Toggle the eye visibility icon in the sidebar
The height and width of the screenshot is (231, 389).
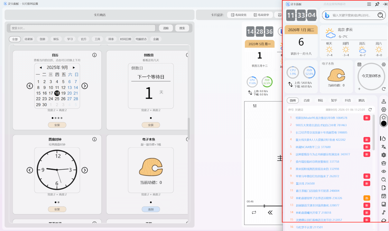tap(384, 171)
